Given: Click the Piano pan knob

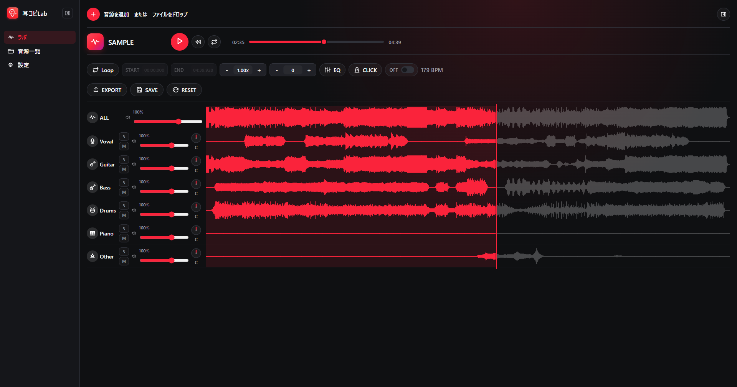Looking at the screenshot, I should click(x=196, y=230).
